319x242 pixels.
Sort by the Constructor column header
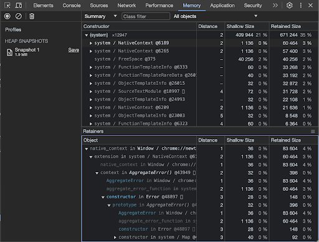point(139,26)
